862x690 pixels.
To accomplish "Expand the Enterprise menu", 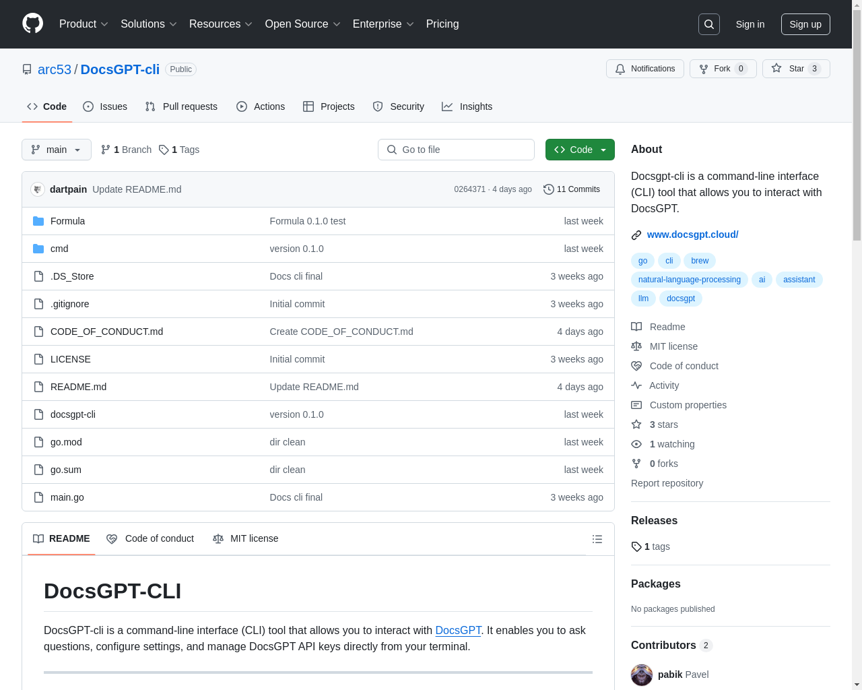I will pyautogui.click(x=383, y=24).
